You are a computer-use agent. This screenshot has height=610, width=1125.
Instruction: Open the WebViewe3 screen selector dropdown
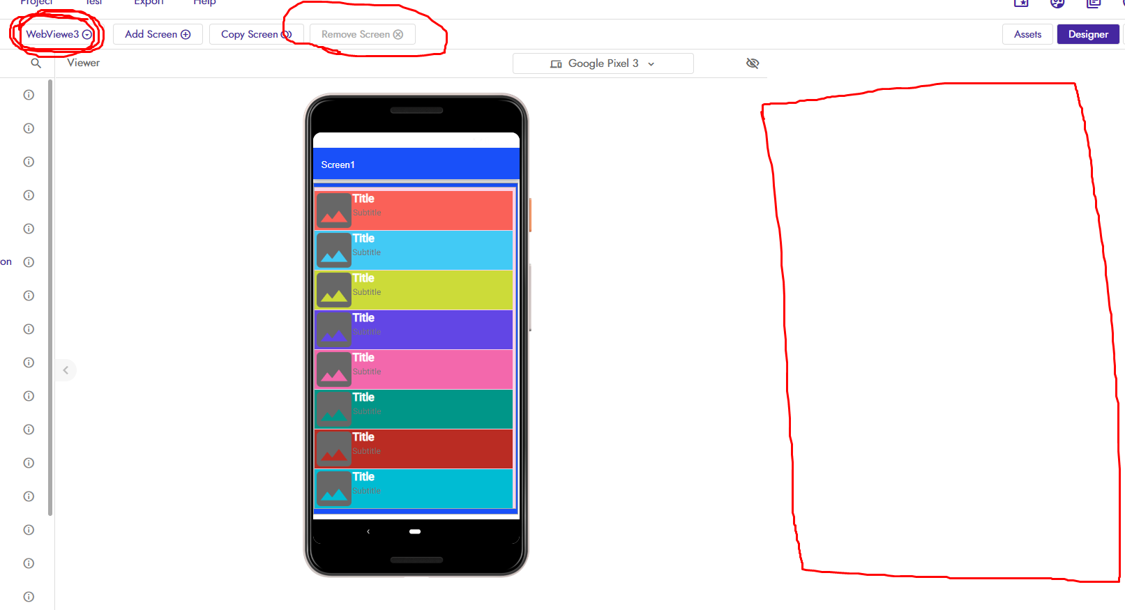pyautogui.click(x=59, y=34)
